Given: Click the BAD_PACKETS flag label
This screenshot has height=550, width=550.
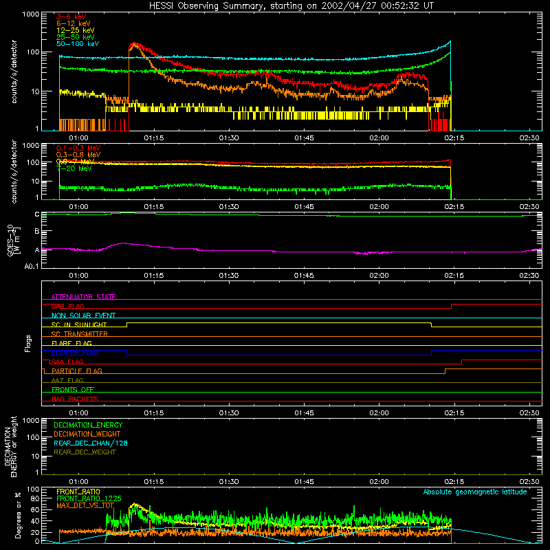Looking at the screenshot, I should (x=75, y=399).
